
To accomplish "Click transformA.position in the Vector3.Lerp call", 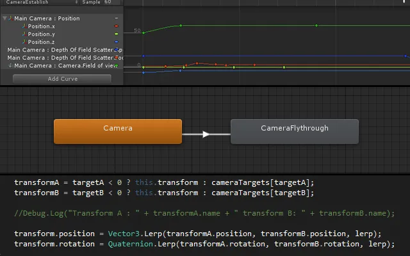I will click(209, 234).
